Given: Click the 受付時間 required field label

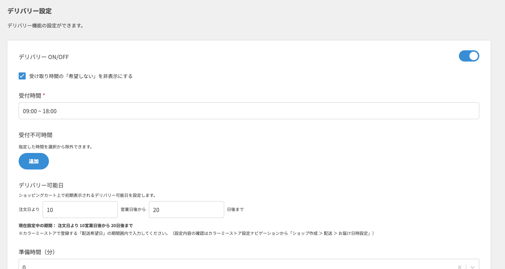Looking at the screenshot, I should click(30, 96).
